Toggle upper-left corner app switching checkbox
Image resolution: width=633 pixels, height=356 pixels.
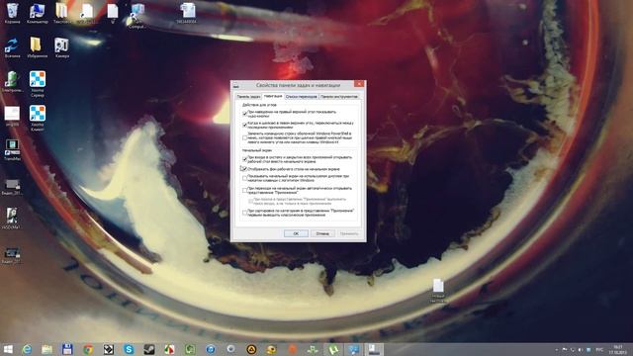point(244,125)
